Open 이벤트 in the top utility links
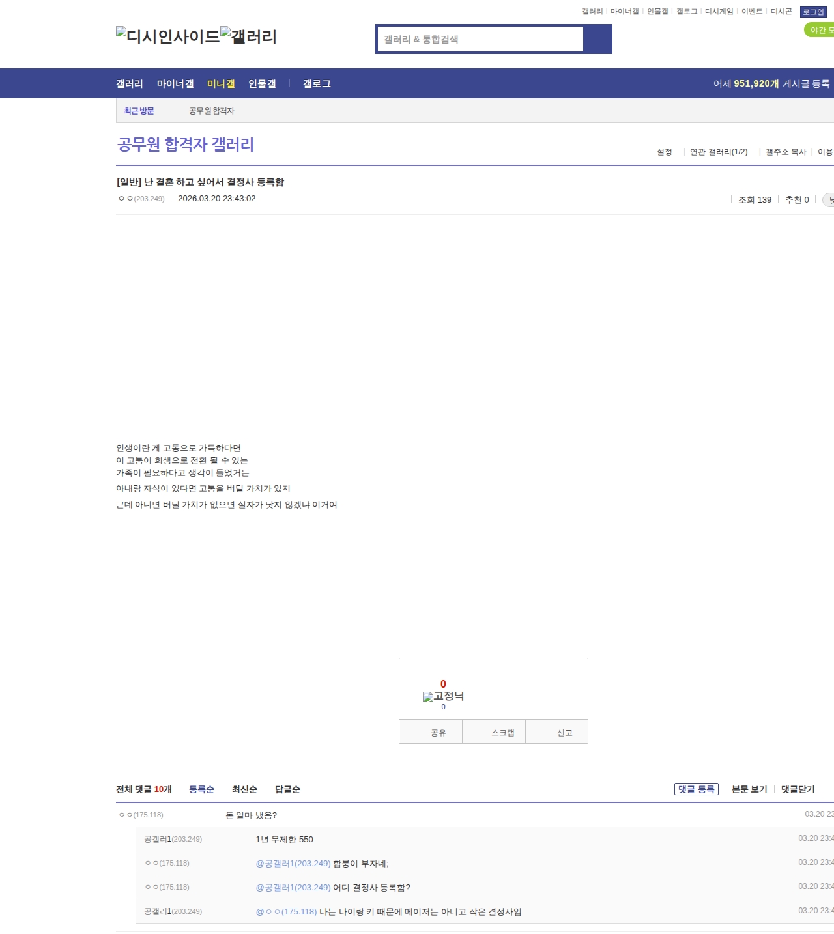The width and height of the screenshot is (834, 934). tap(752, 12)
